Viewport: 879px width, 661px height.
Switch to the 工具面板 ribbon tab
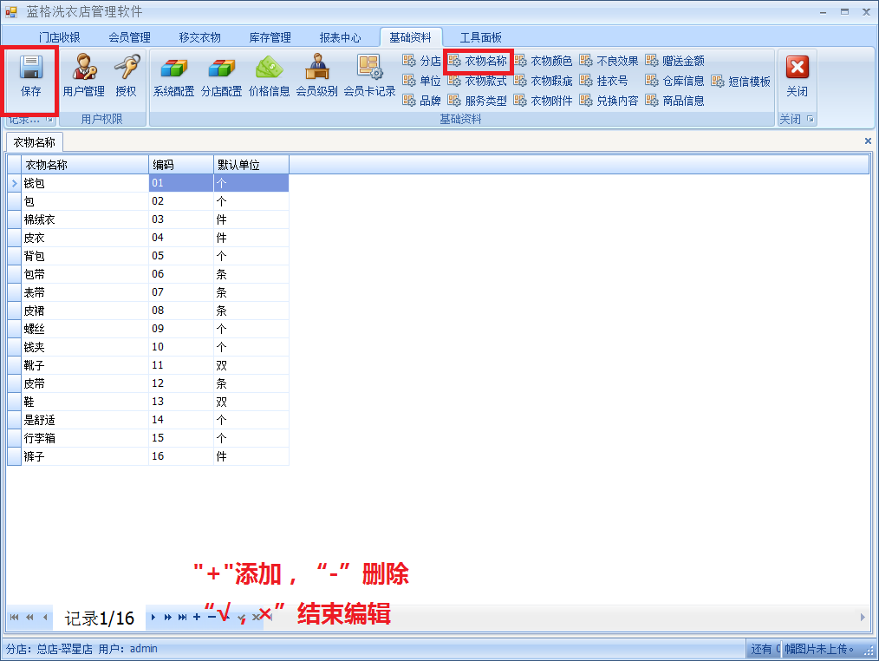(480, 37)
